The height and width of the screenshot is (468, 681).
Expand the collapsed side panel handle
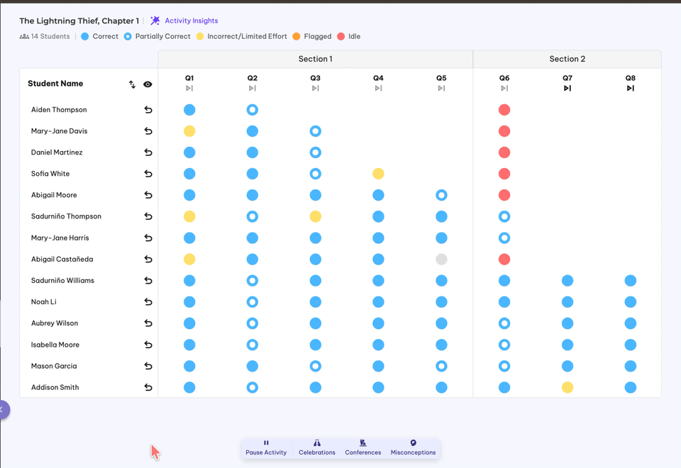4,409
